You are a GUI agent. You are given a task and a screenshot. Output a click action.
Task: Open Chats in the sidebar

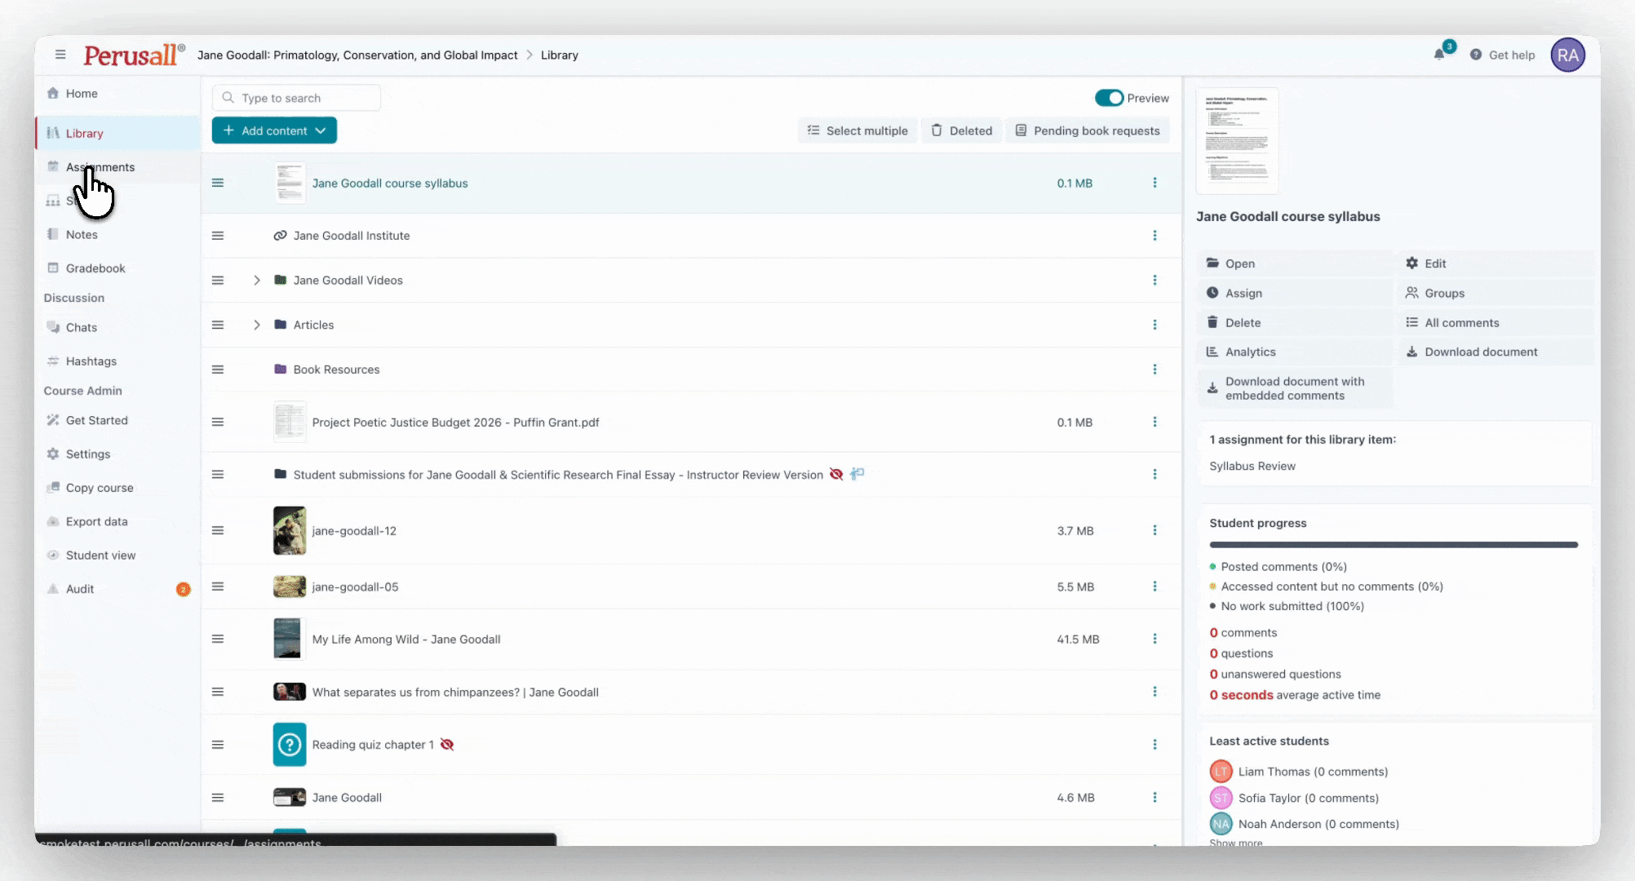pyautogui.click(x=118, y=328)
